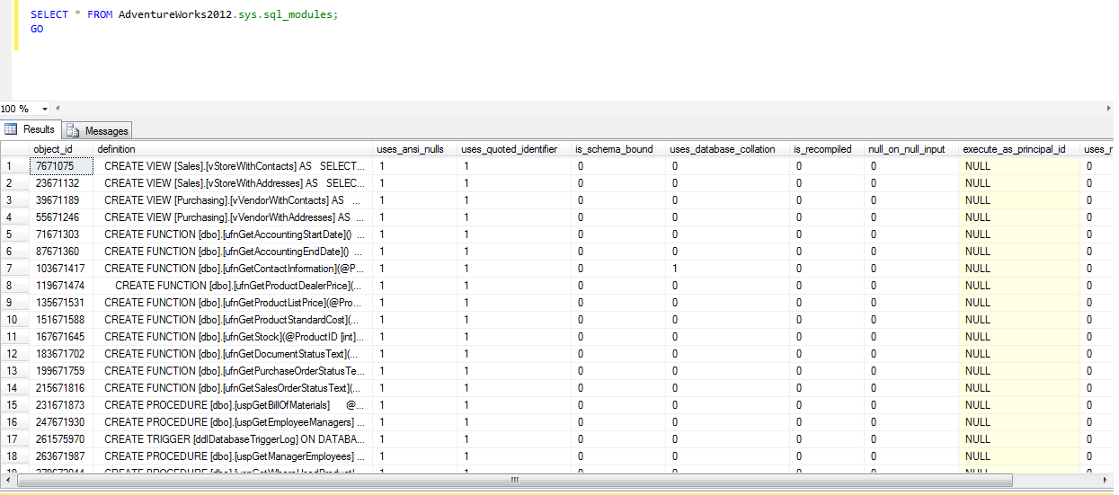Click object_id cell 119671474

60,286
